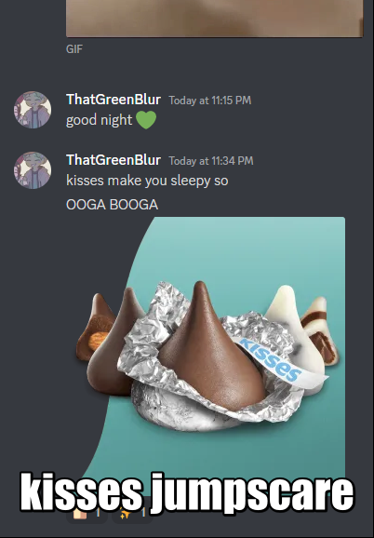Open avatar beside the good night message
This screenshot has width=374, height=538.
coord(33,110)
